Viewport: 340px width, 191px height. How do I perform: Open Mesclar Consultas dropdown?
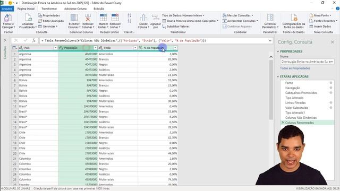[x=238, y=15]
